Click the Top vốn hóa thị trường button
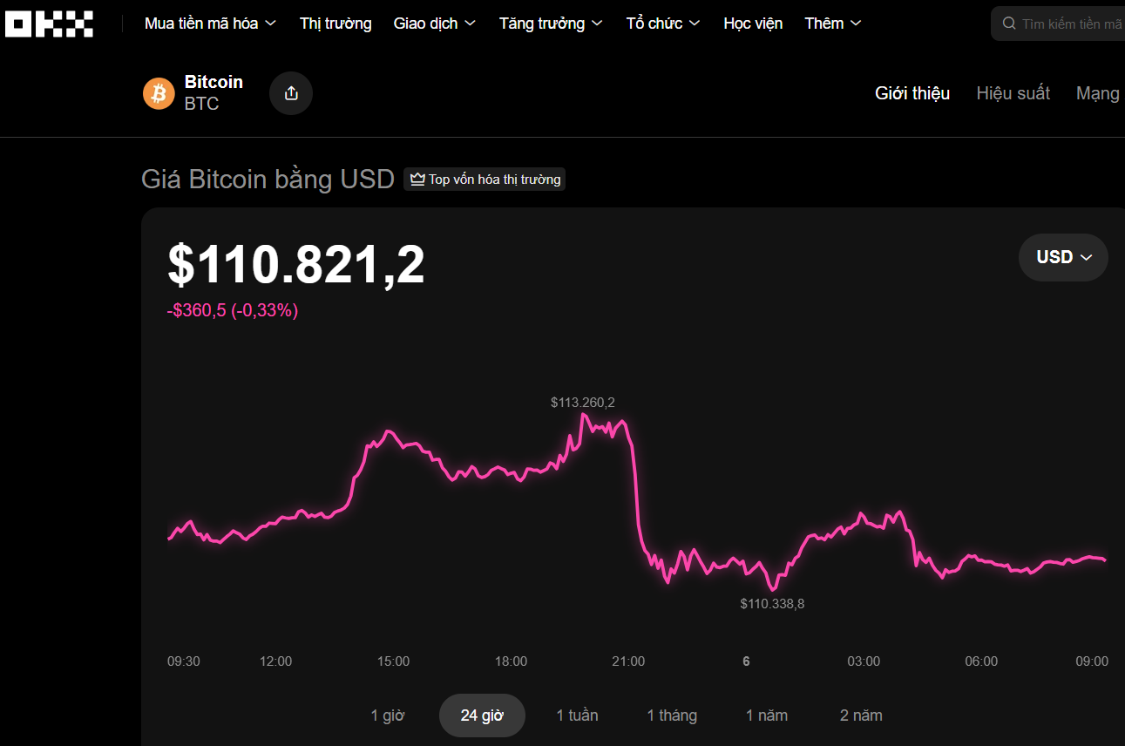This screenshot has width=1125, height=746. point(484,179)
